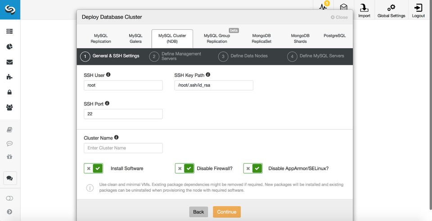Screen dimensions: 432x221
Task: Click the info icon beside SSH Key Path
Action: pos(208,74)
